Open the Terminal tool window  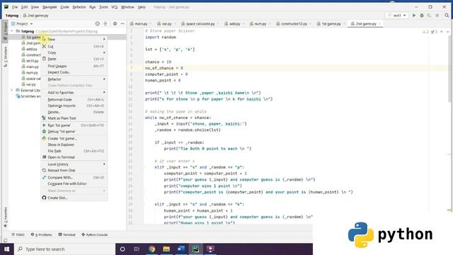click(x=67, y=234)
